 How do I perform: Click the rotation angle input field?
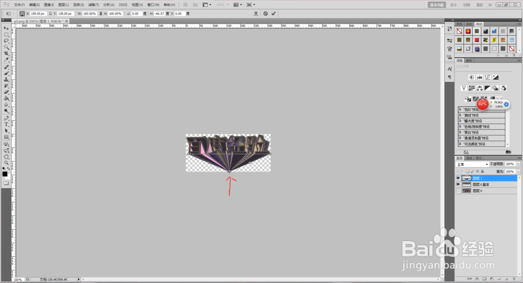[x=137, y=14]
